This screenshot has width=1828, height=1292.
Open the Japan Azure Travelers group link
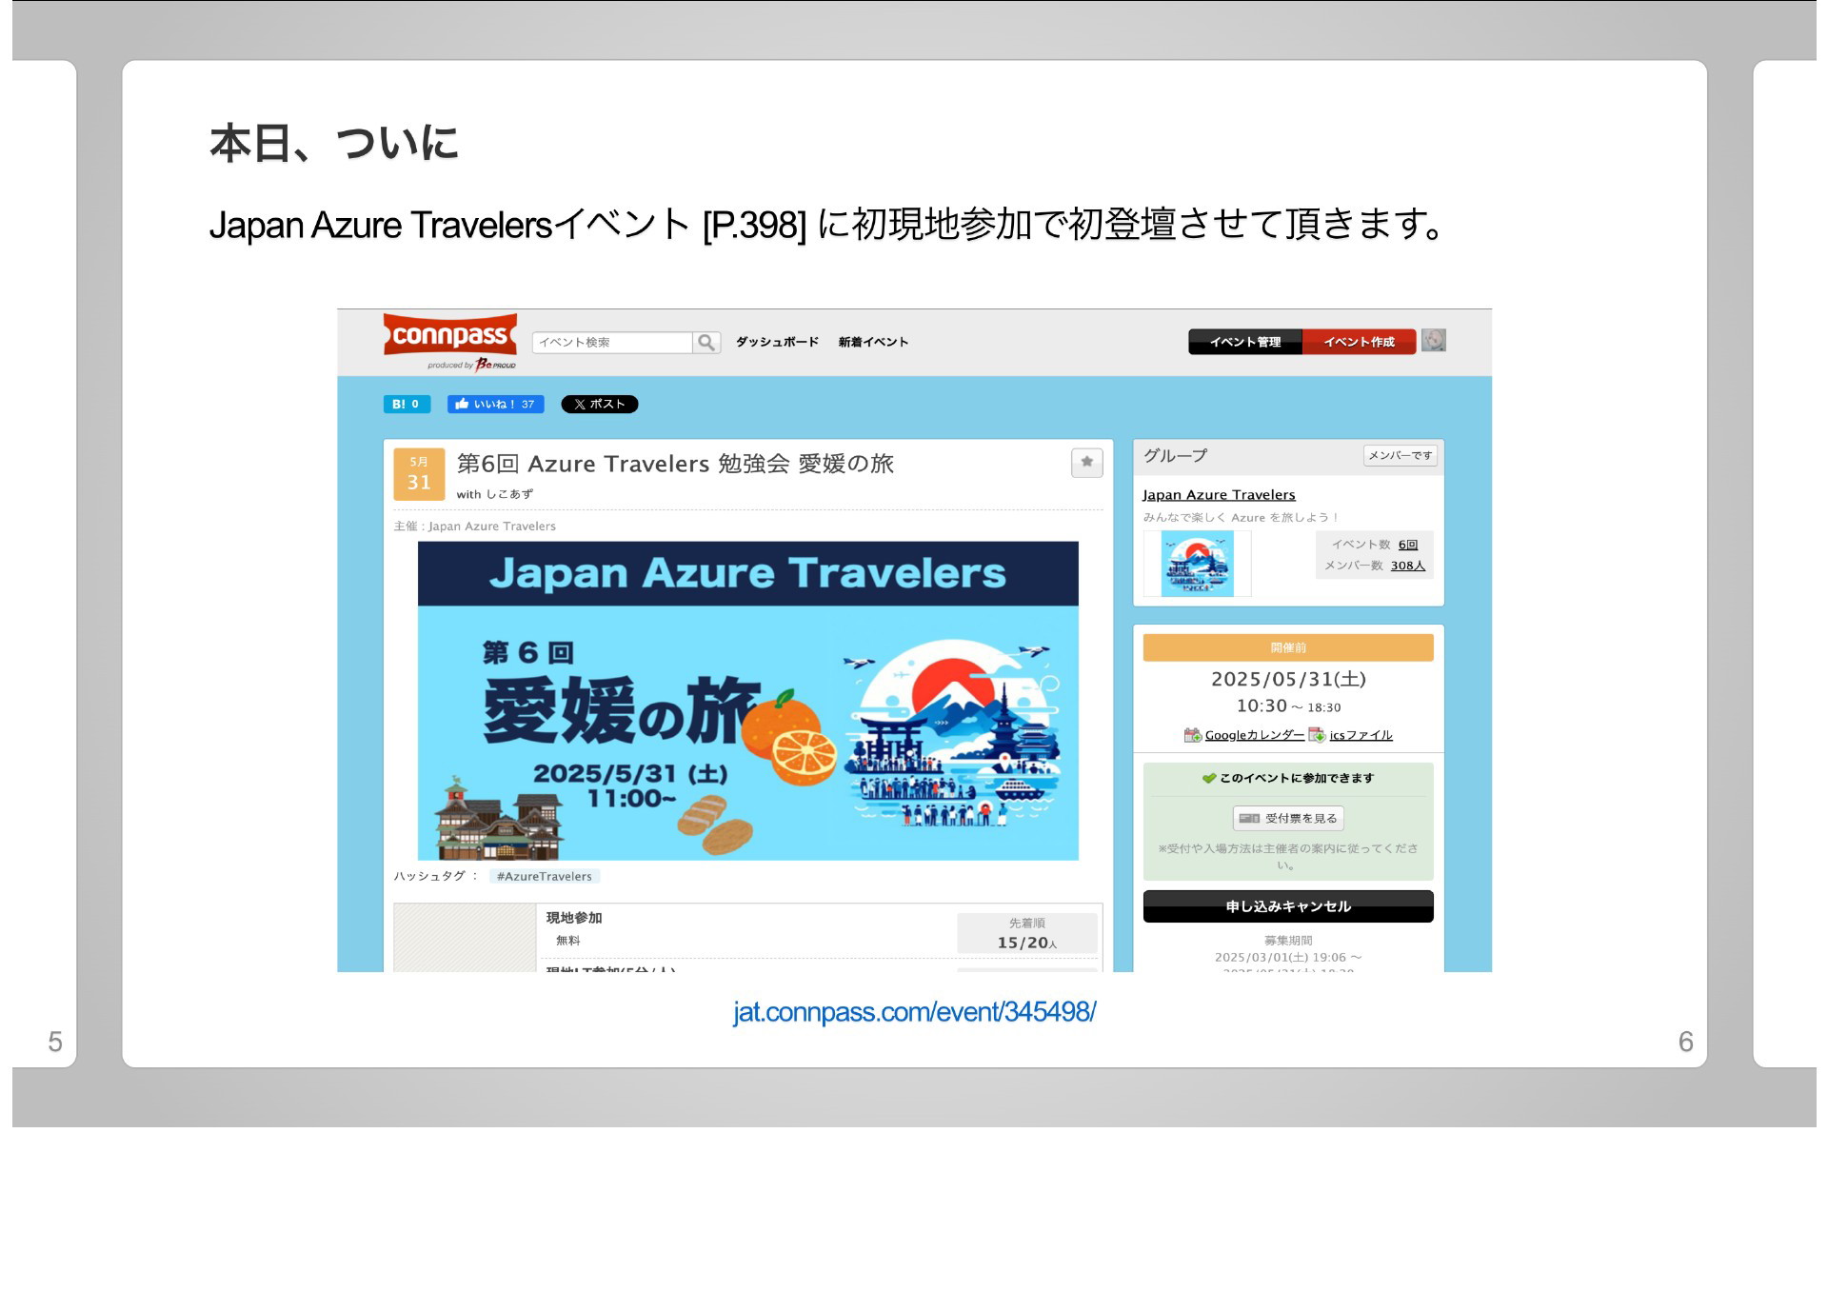click(x=1219, y=494)
